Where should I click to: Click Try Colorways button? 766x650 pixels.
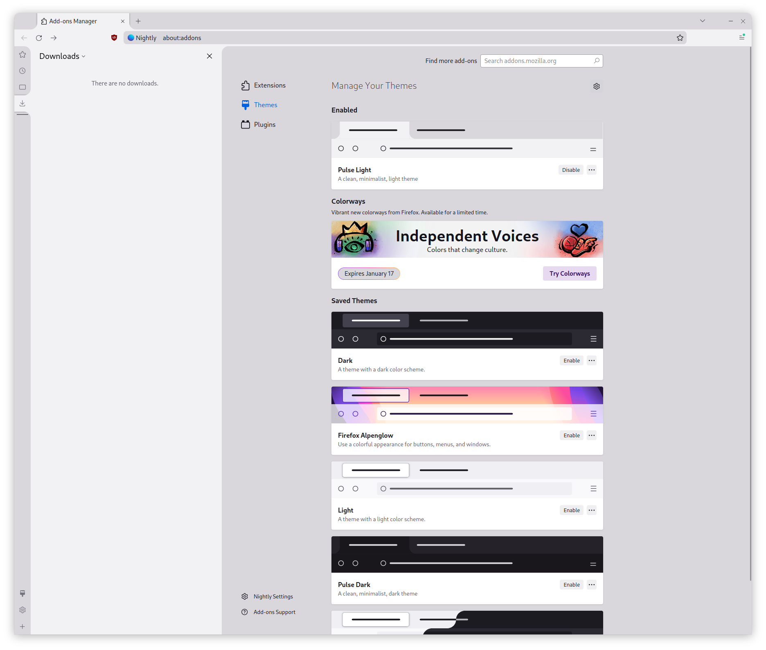click(x=570, y=274)
